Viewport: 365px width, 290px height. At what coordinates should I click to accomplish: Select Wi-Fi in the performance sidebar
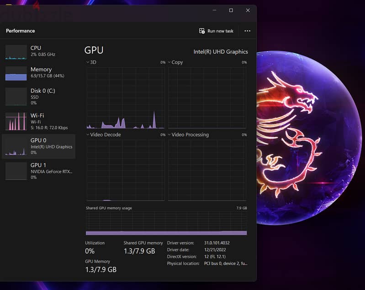coord(38,121)
